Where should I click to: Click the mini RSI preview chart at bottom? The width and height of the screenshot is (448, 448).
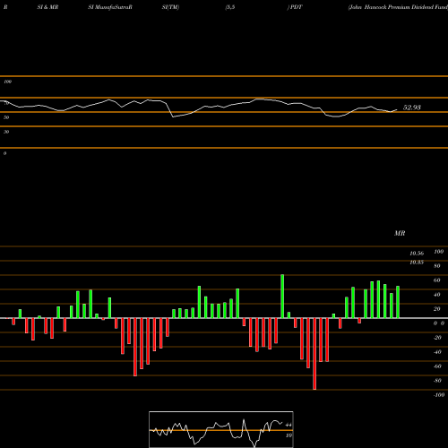point(221,429)
